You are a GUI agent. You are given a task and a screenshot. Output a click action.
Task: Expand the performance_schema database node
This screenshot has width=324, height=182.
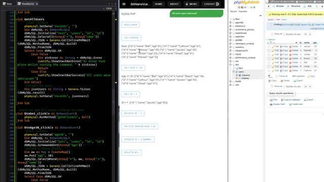tap(231, 58)
